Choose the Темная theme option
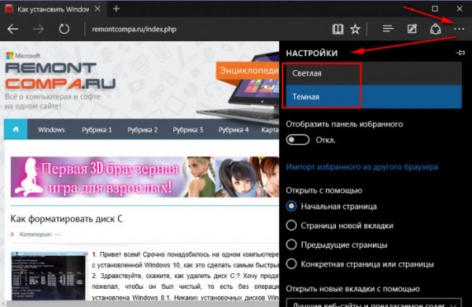472x307 pixels. (374, 97)
